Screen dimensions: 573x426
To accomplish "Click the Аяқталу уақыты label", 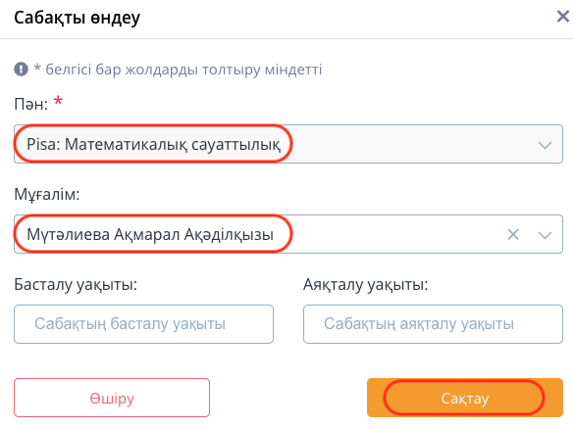I will pyautogui.click(x=365, y=284).
